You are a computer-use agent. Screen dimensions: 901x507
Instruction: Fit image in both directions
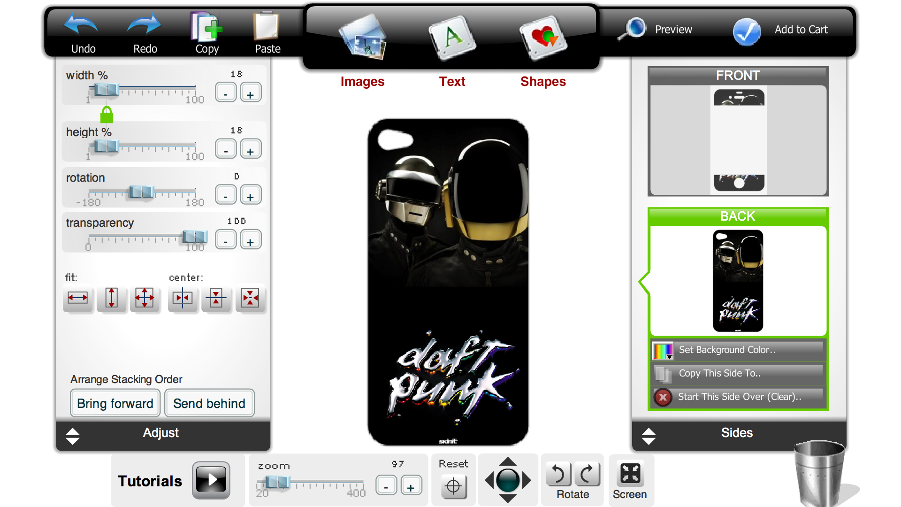click(145, 298)
